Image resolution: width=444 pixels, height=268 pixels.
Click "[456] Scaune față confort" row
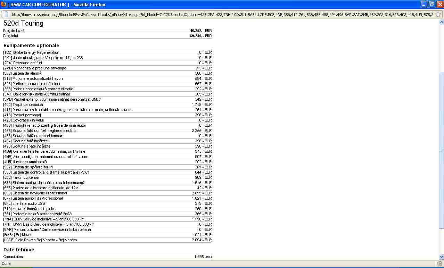click(x=107, y=131)
